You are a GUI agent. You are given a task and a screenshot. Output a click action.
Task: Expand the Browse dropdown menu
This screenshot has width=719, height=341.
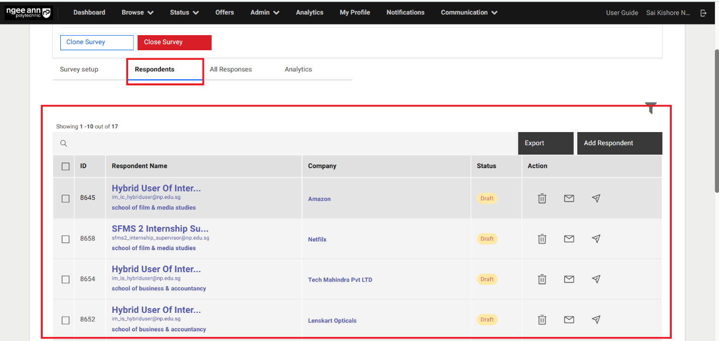[138, 13]
